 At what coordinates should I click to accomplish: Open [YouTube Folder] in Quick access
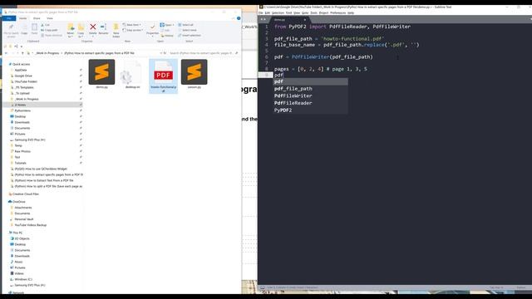pyautogui.click(x=26, y=81)
